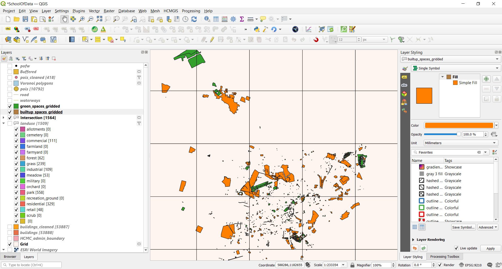Image resolution: width=502 pixels, height=269 pixels.
Task: Open the attribute table icon
Action: (x=216, y=19)
